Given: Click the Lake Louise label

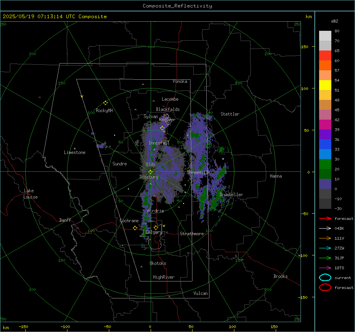Looking at the screenshot, I should (x=30, y=194).
